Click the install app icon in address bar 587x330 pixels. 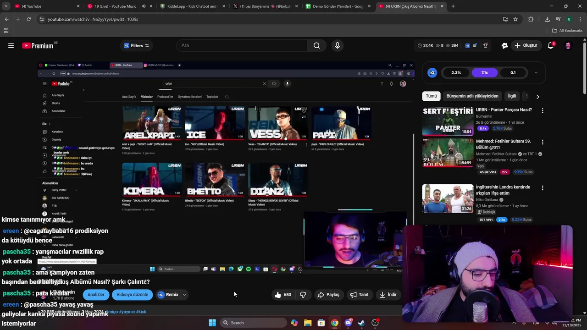pos(505,19)
